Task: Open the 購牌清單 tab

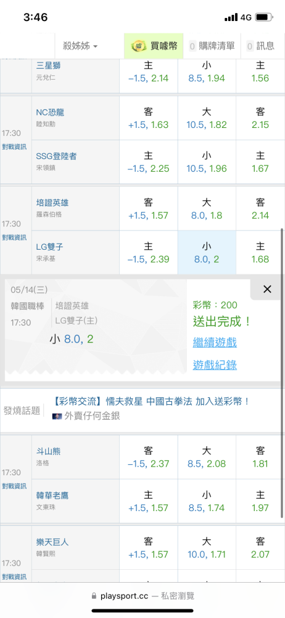Action: pos(212,46)
